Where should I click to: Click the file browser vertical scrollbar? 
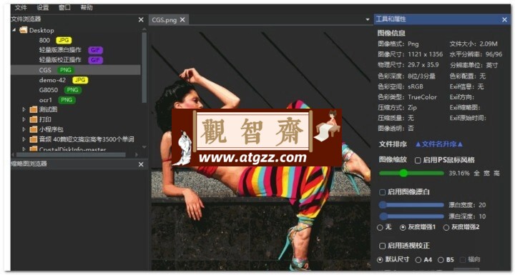(x=144, y=67)
